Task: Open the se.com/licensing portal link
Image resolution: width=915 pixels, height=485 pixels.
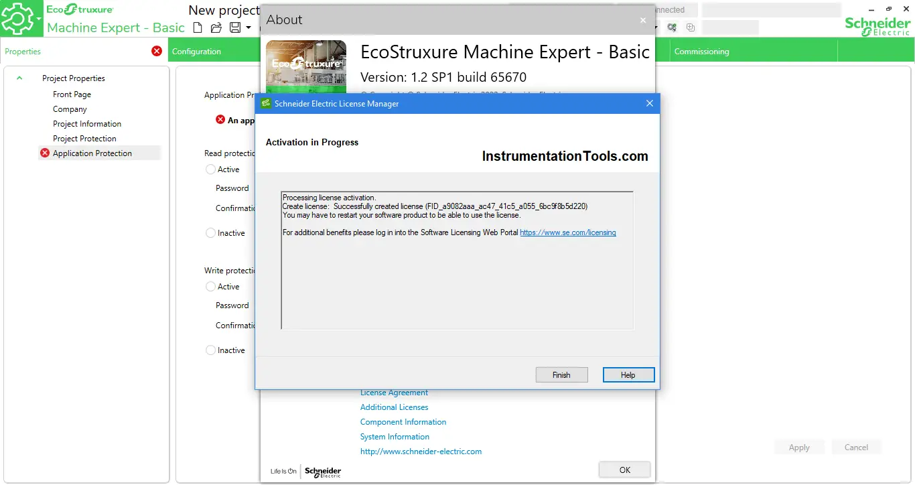Action: click(x=568, y=232)
